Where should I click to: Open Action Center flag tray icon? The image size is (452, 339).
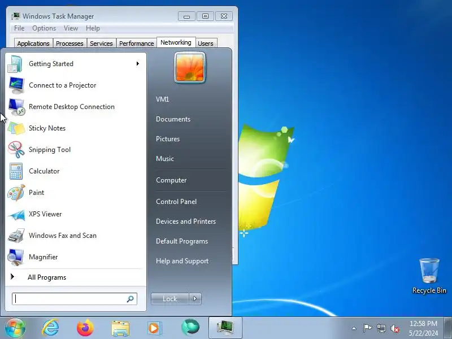[x=367, y=328]
